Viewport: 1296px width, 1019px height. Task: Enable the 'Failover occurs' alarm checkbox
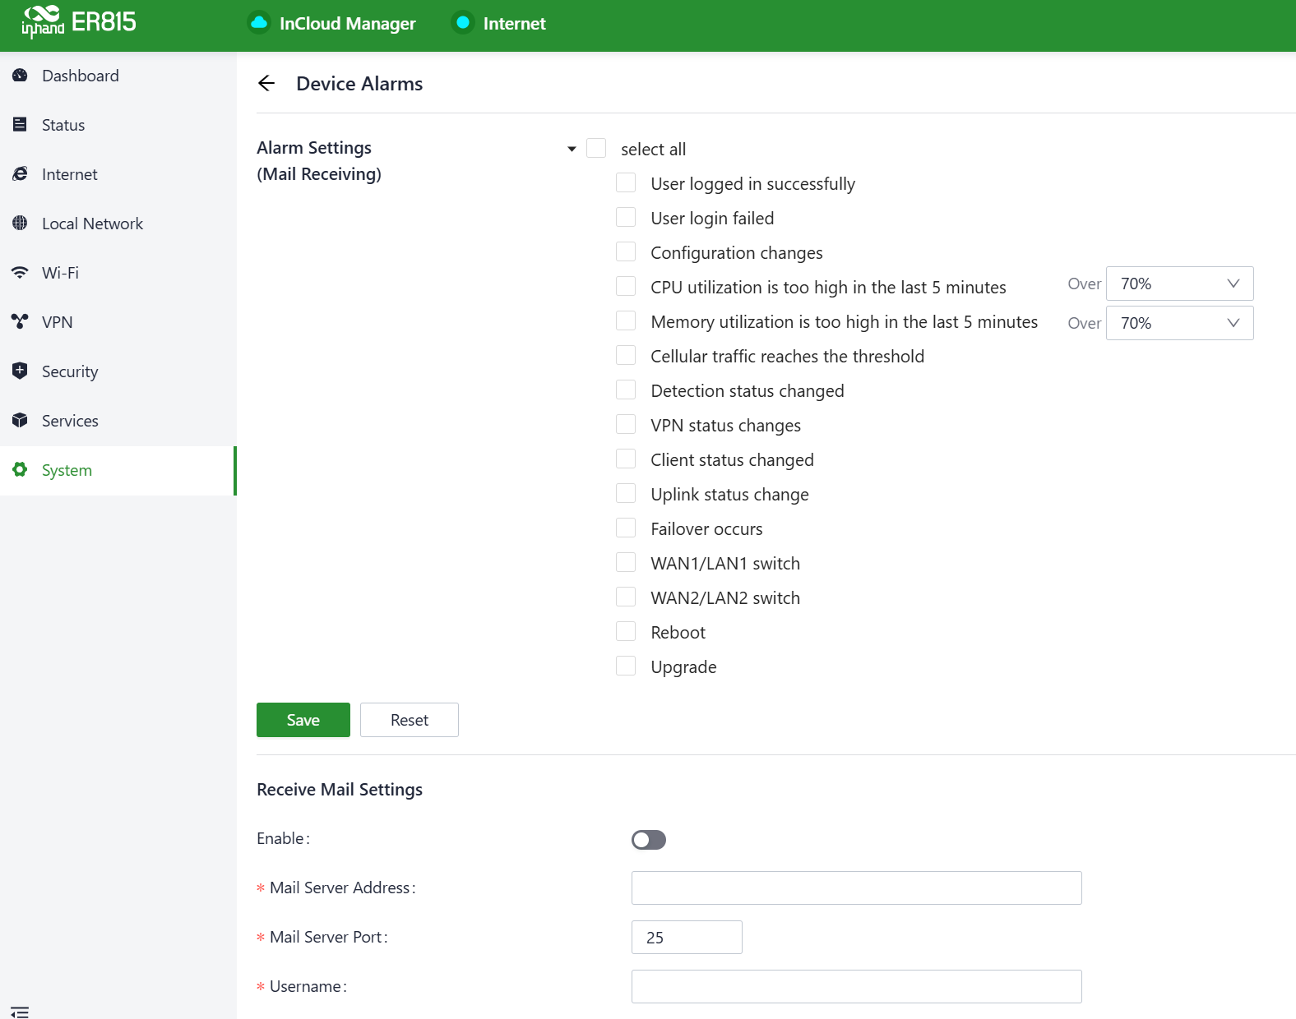click(626, 528)
